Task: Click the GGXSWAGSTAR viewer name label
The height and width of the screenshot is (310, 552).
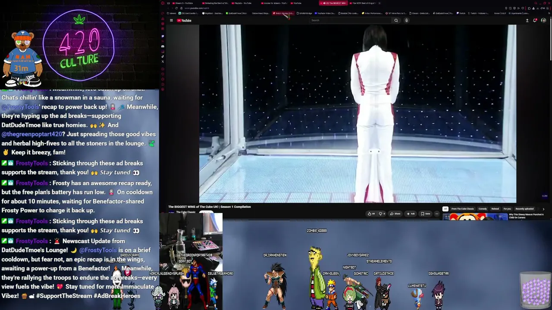Action: (x=439, y=273)
